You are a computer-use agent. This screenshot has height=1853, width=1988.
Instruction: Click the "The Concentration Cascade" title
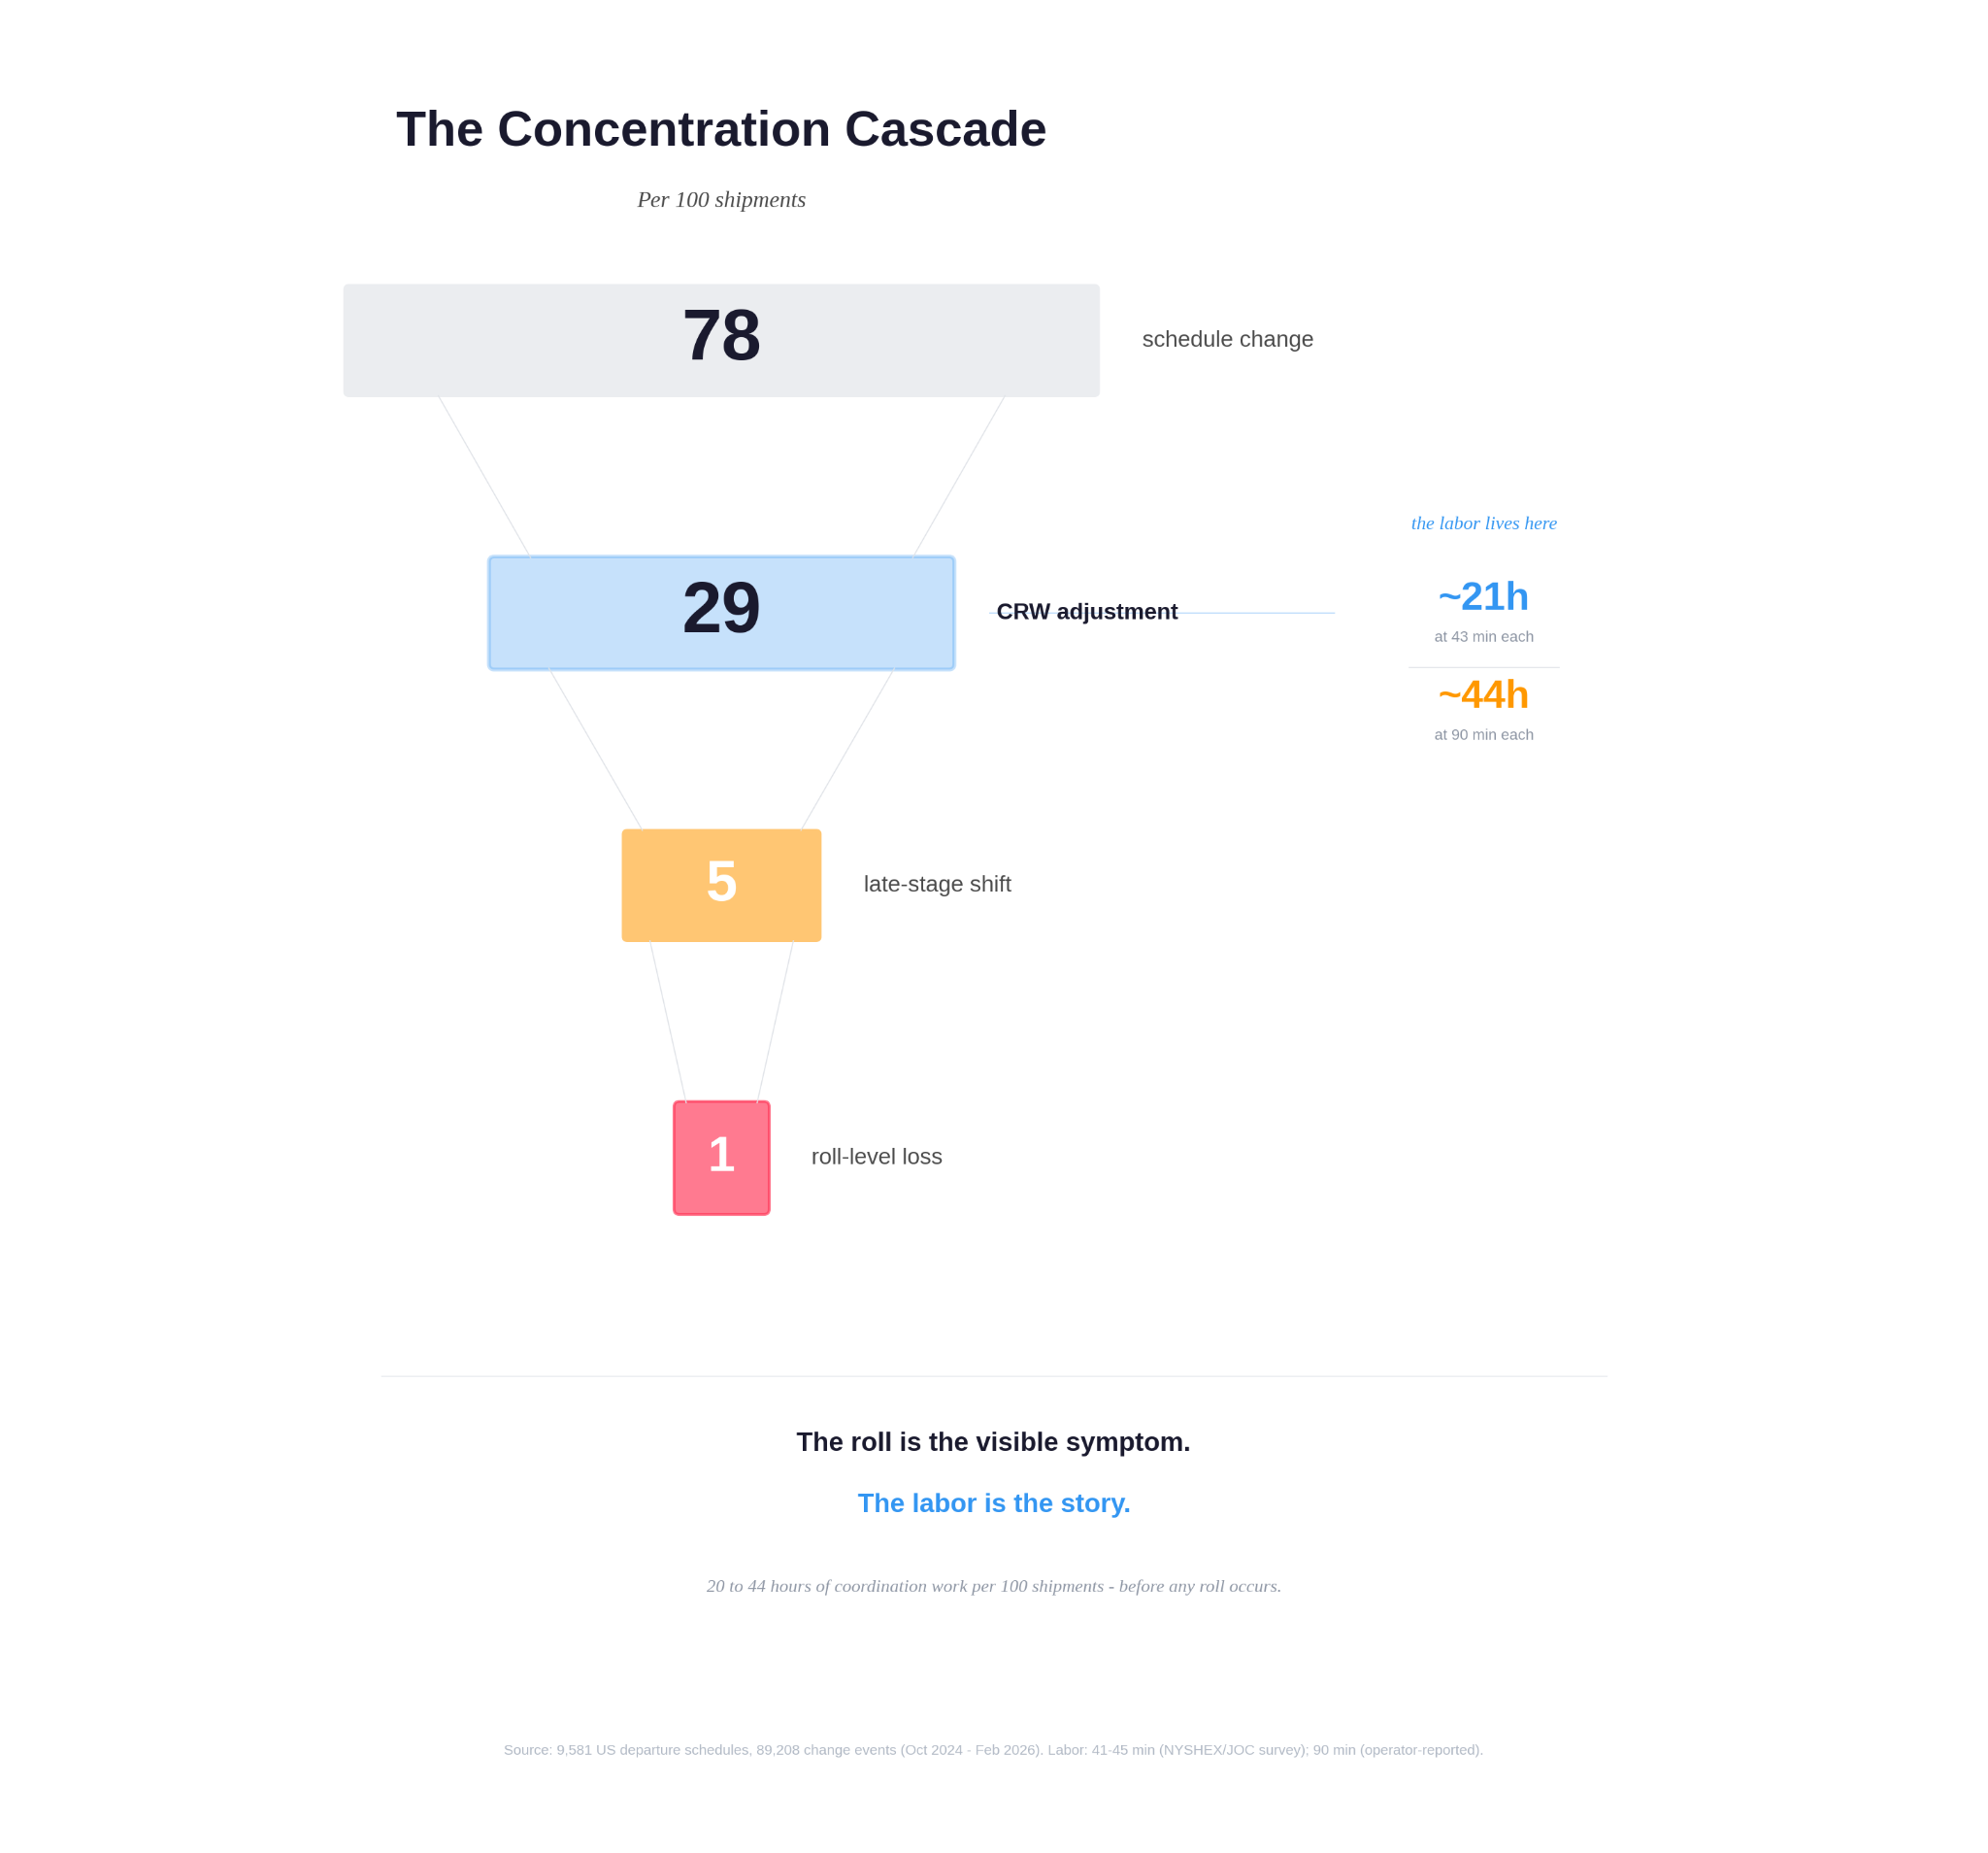pyautogui.click(x=721, y=129)
